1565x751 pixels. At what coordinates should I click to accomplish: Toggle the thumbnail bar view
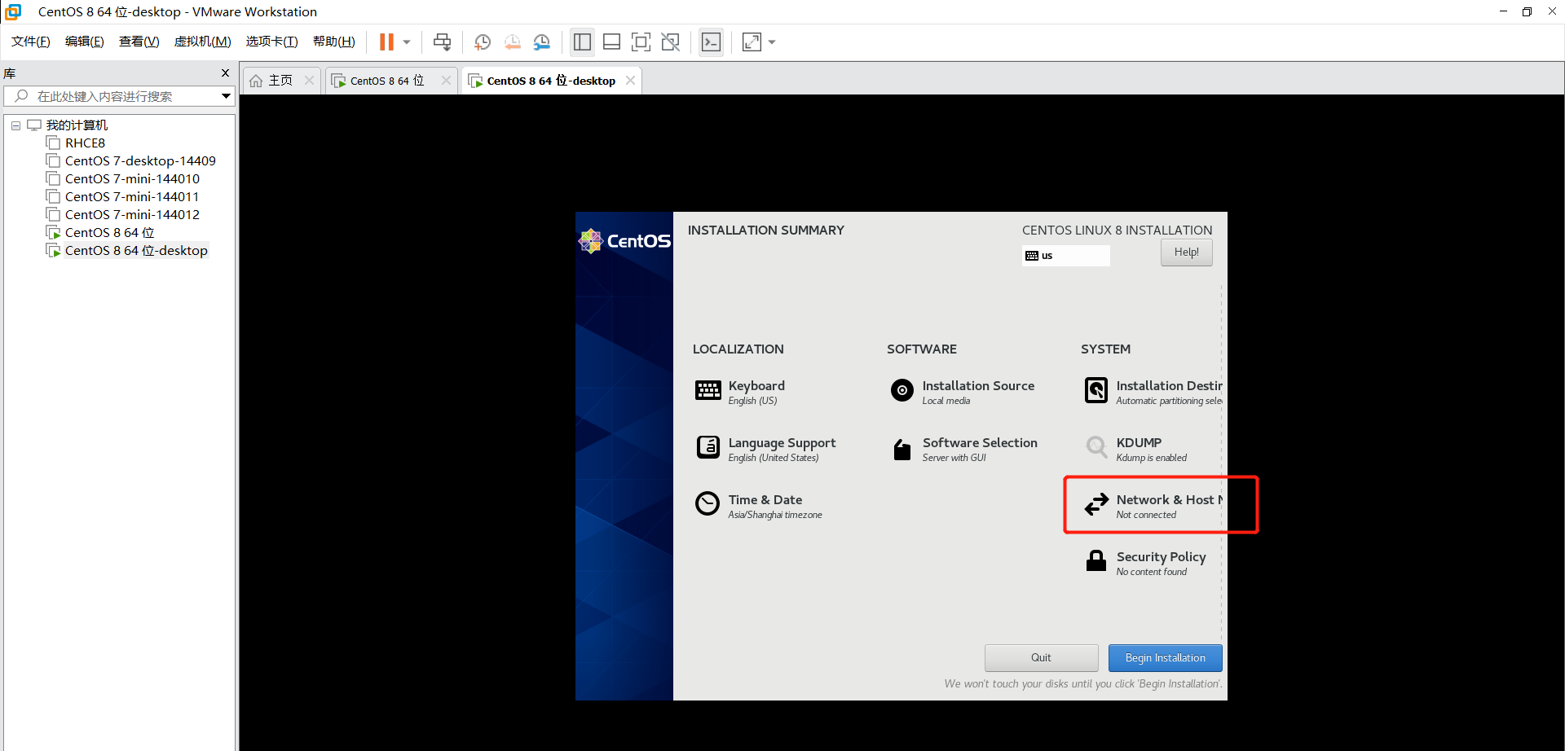pyautogui.click(x=611, y=42)
